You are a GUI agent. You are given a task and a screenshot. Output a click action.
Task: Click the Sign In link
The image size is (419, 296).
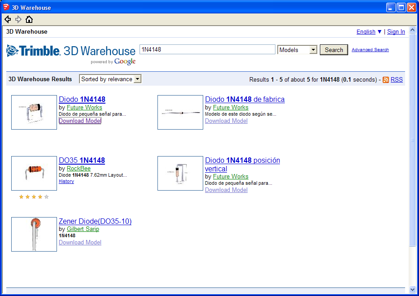(396, 31)
